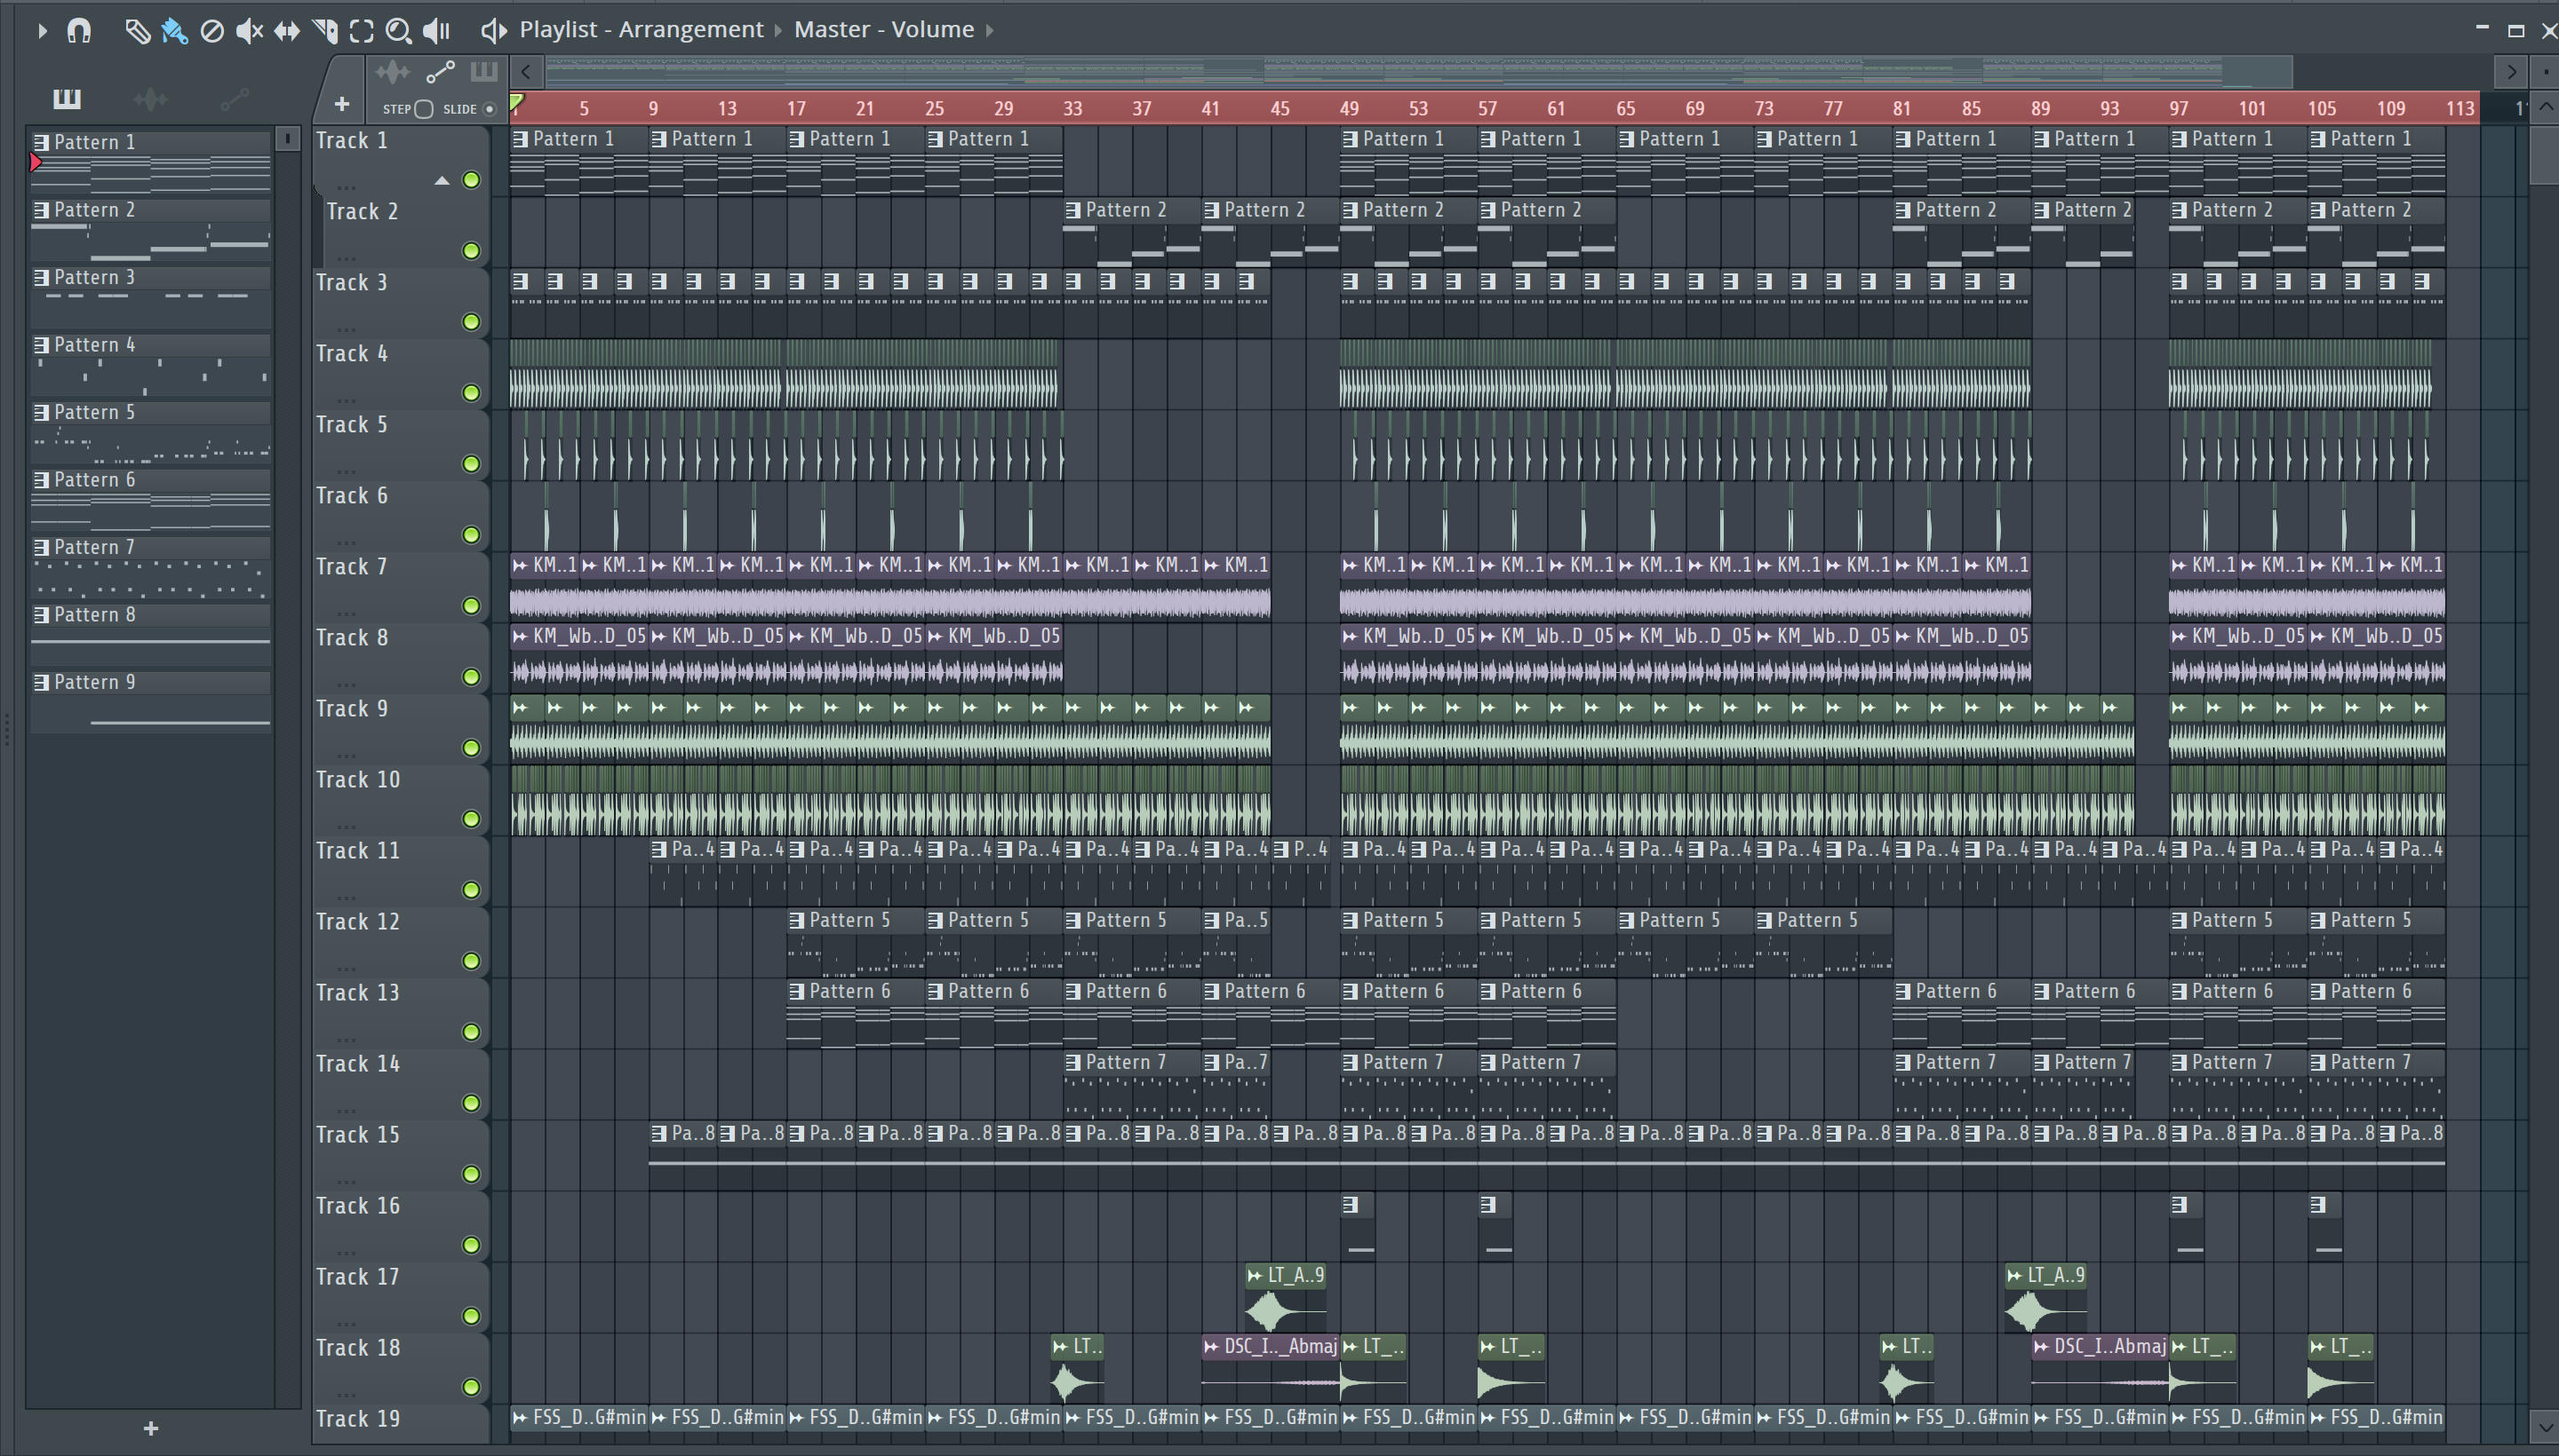The image size is (2559, 1456).
Task: Toggle the snap magnet icon
Action: [x=79, y=31]
